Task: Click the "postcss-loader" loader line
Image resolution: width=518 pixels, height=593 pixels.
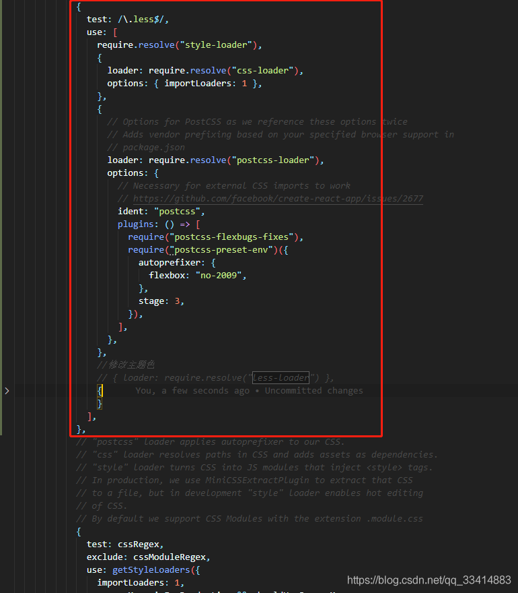Action: click(x=215, y=160)
